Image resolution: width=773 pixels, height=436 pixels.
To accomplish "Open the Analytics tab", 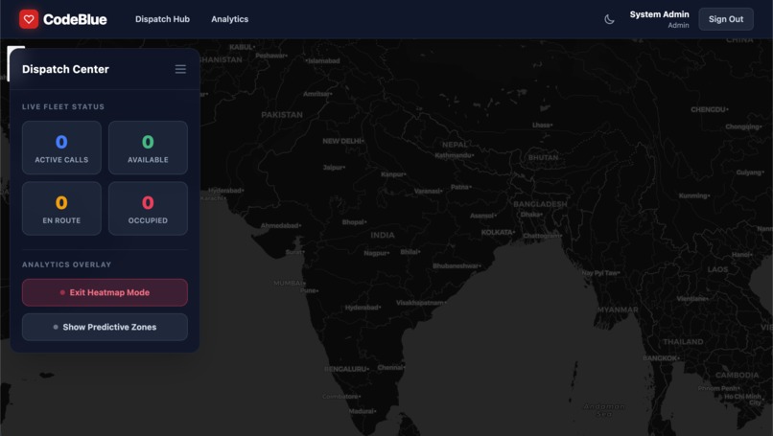I will click(230, 19).
